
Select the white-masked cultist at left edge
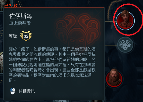[1, 61]
